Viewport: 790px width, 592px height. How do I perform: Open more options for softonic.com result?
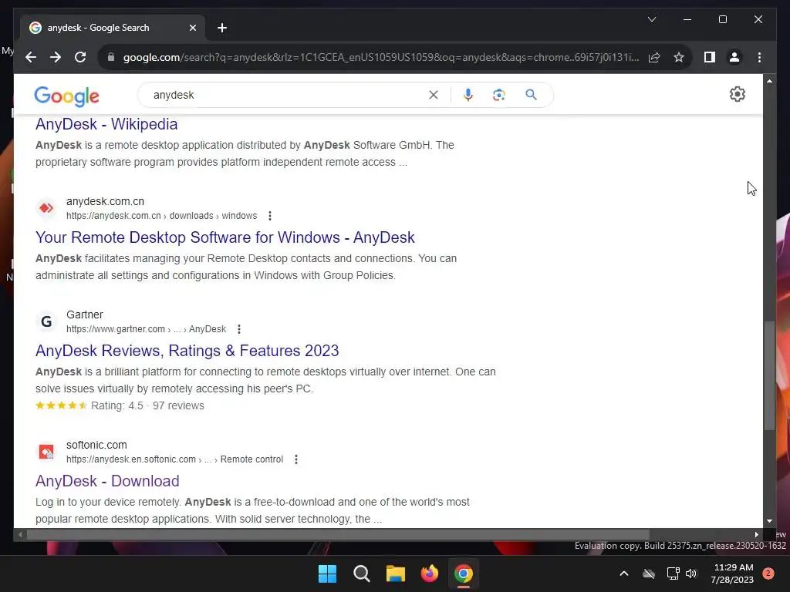[296, 459]
